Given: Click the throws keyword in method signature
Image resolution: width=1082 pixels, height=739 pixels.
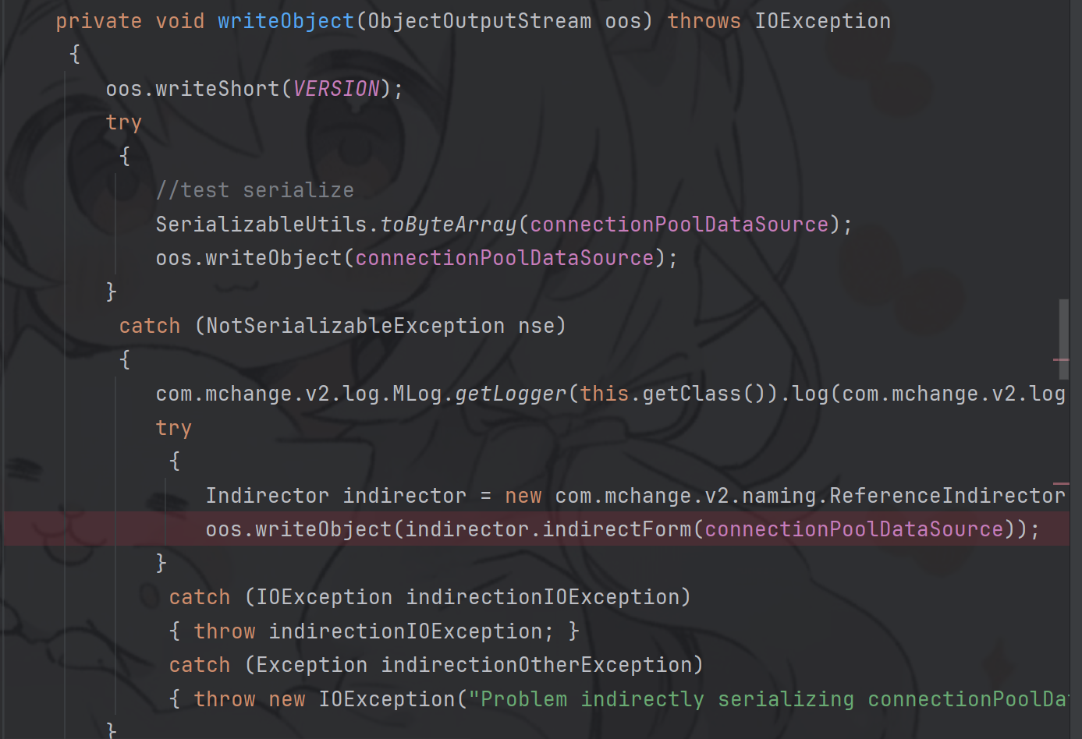Looking at the screenshot, I should [703, 21].
